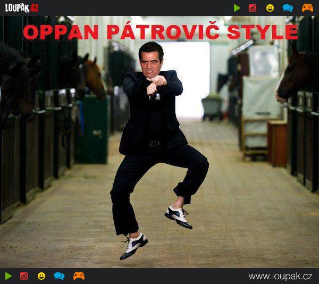
Task: Visit the www.loupak.cz link at bottom
Action: click(x=280, y=276)
